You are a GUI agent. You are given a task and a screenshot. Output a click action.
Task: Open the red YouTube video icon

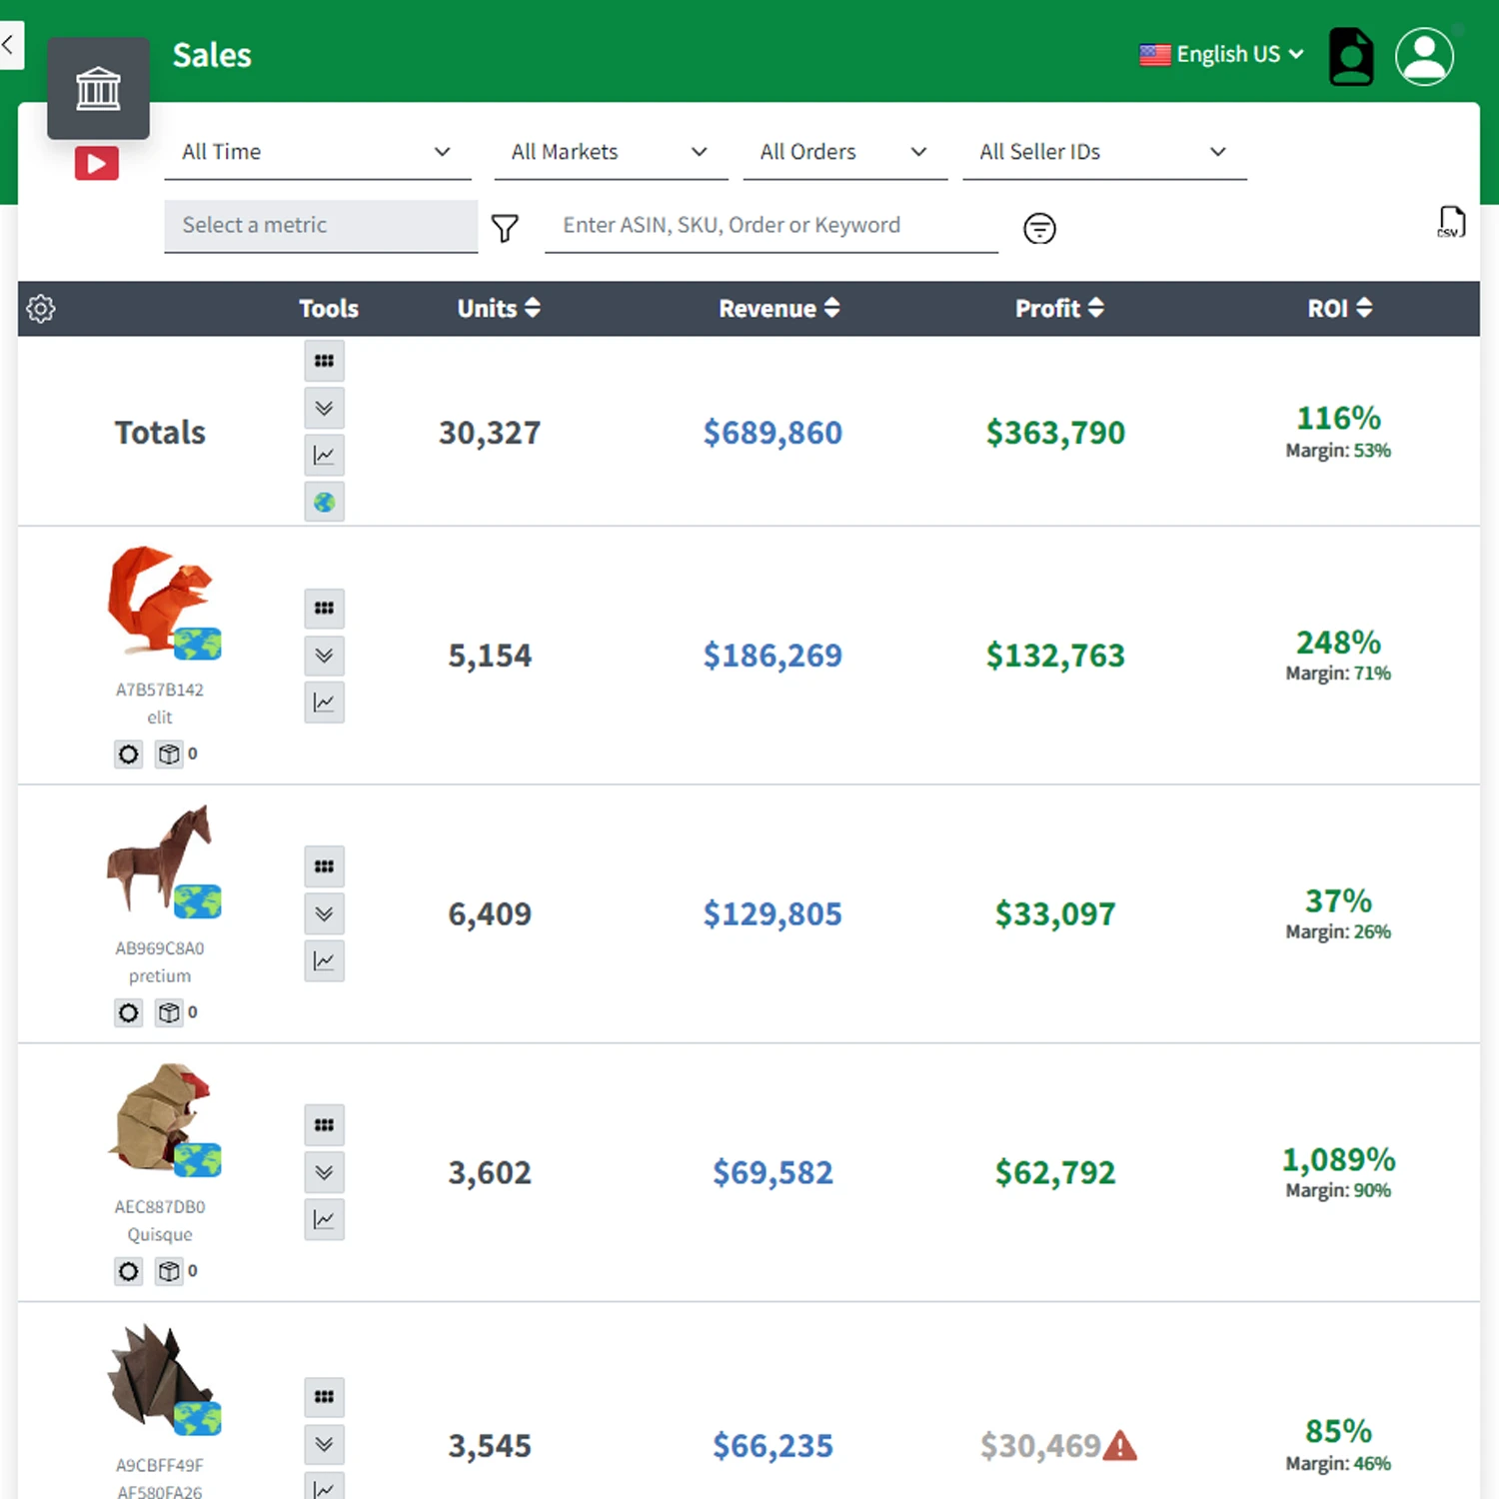(97, 163)
